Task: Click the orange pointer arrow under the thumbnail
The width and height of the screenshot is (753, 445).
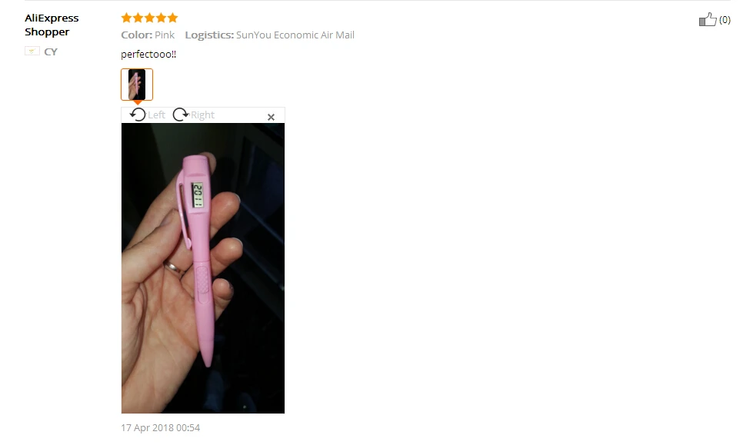Action: pyautogui.click(x=138, y=103)
